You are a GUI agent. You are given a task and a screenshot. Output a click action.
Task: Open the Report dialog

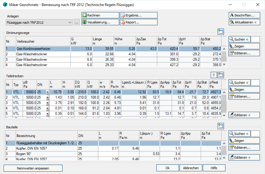point(139,22)
